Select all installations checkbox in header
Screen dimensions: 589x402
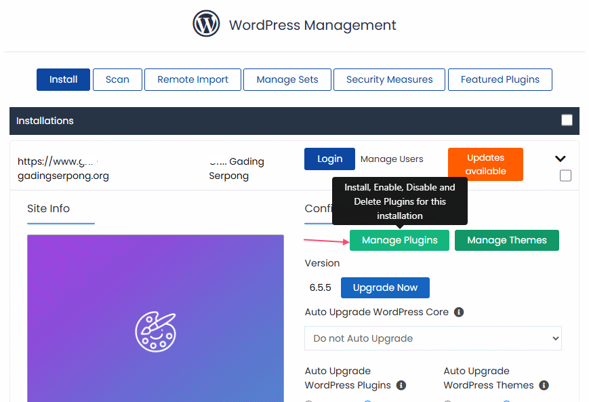tap(567, 120)
